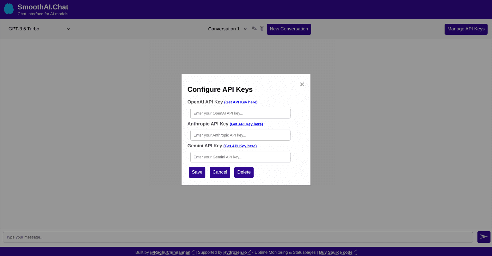
Task: Focus the OpenAI API key field
Action: [240, 113]
